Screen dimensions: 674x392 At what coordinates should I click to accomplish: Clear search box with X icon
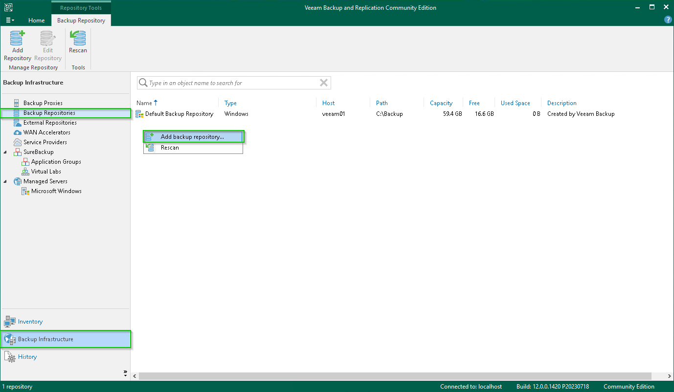323,83
